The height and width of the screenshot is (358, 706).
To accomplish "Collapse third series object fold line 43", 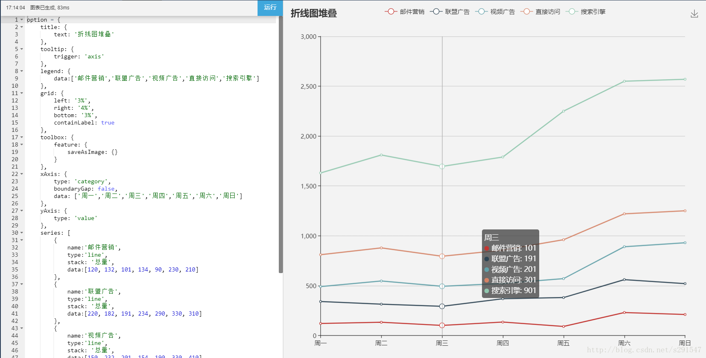I will (22, 328).
